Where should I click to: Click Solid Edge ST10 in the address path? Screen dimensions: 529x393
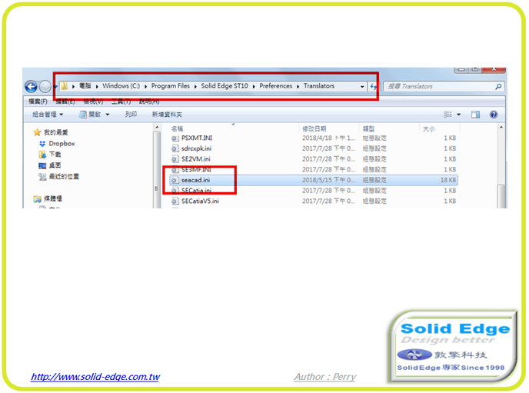coord(227,86)
